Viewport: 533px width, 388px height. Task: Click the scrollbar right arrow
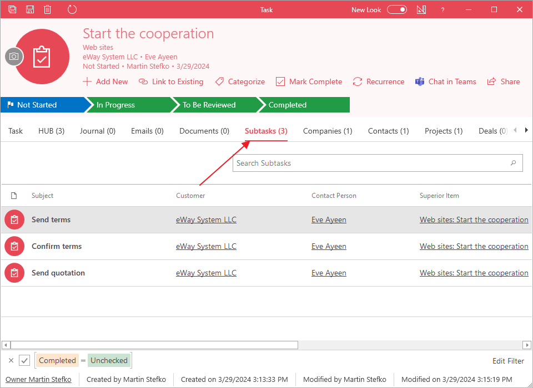526,345
